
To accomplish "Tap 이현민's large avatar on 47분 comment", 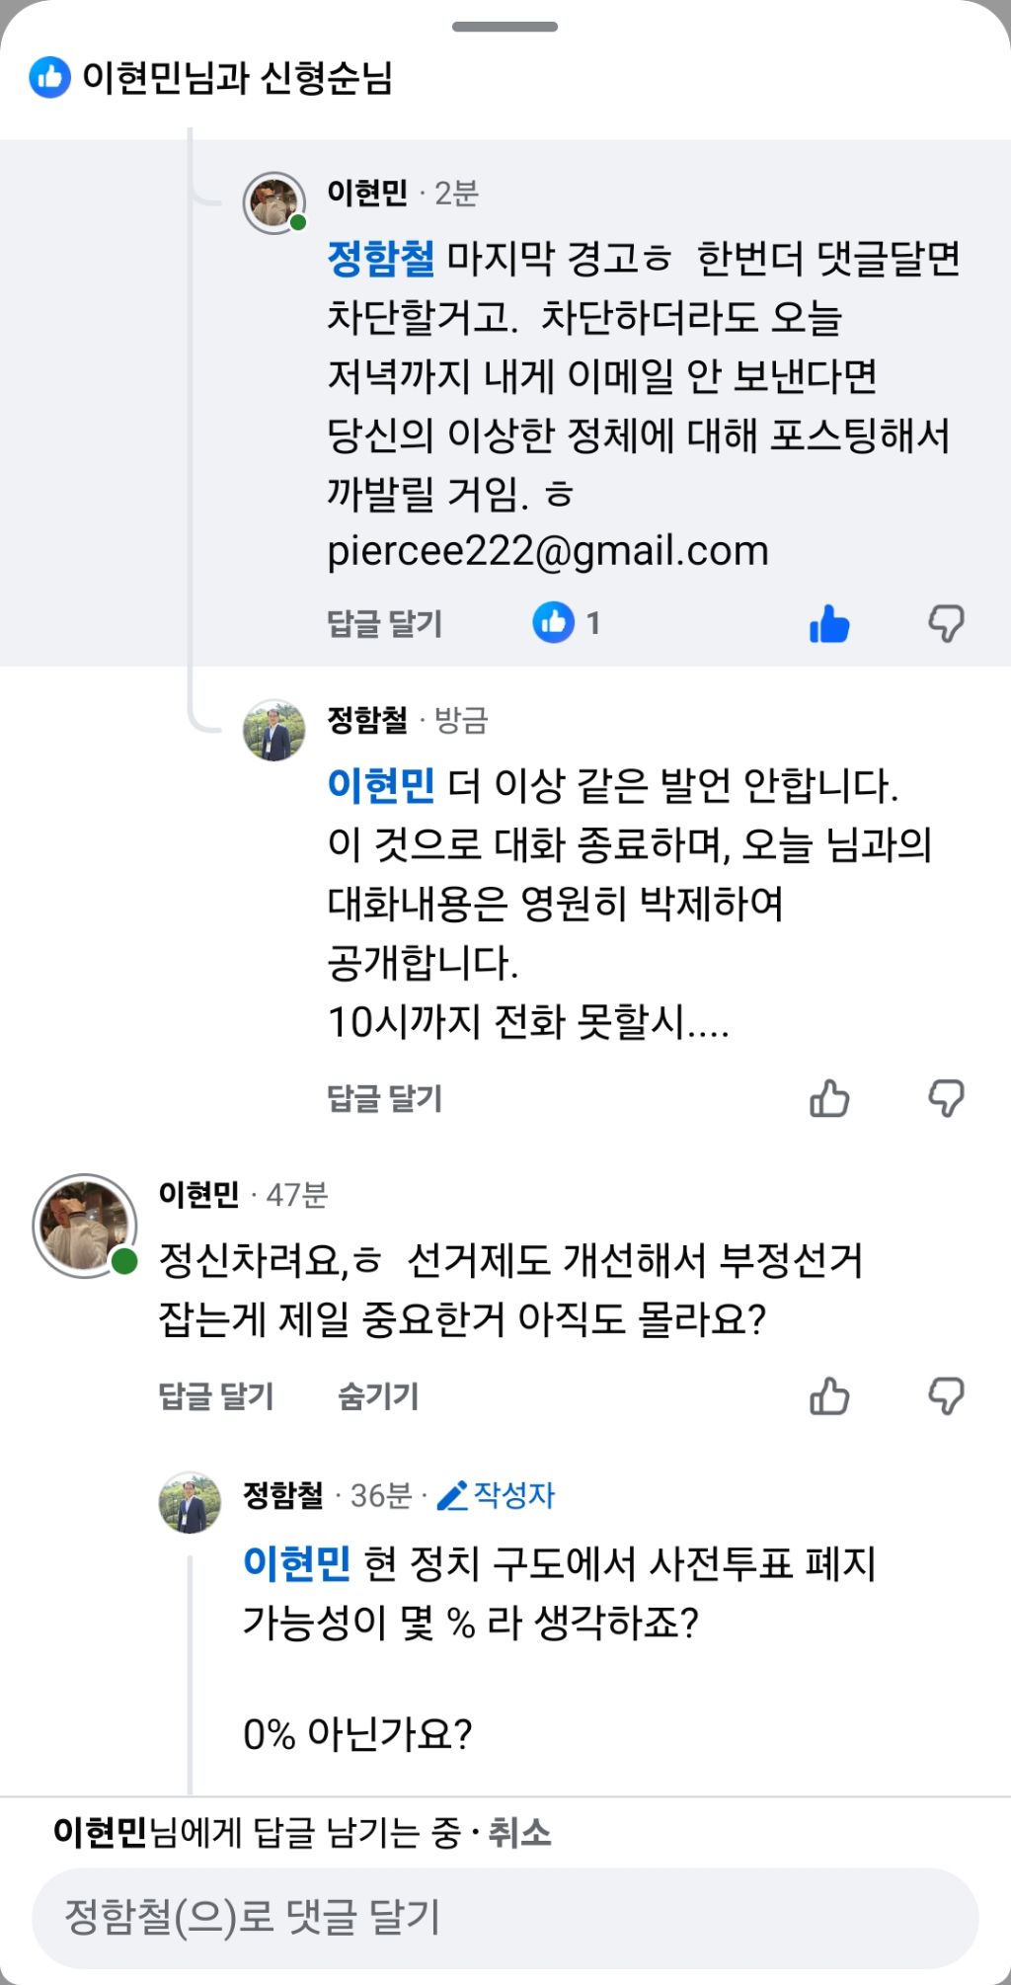I will (x=85, y=1226).
